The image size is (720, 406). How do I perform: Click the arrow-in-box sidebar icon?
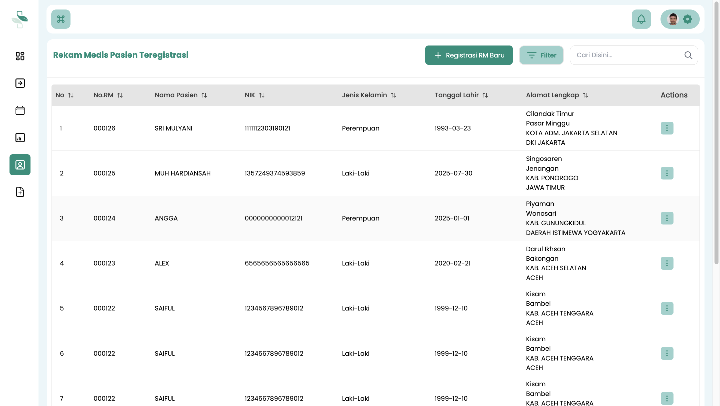[x=19, y=83]
